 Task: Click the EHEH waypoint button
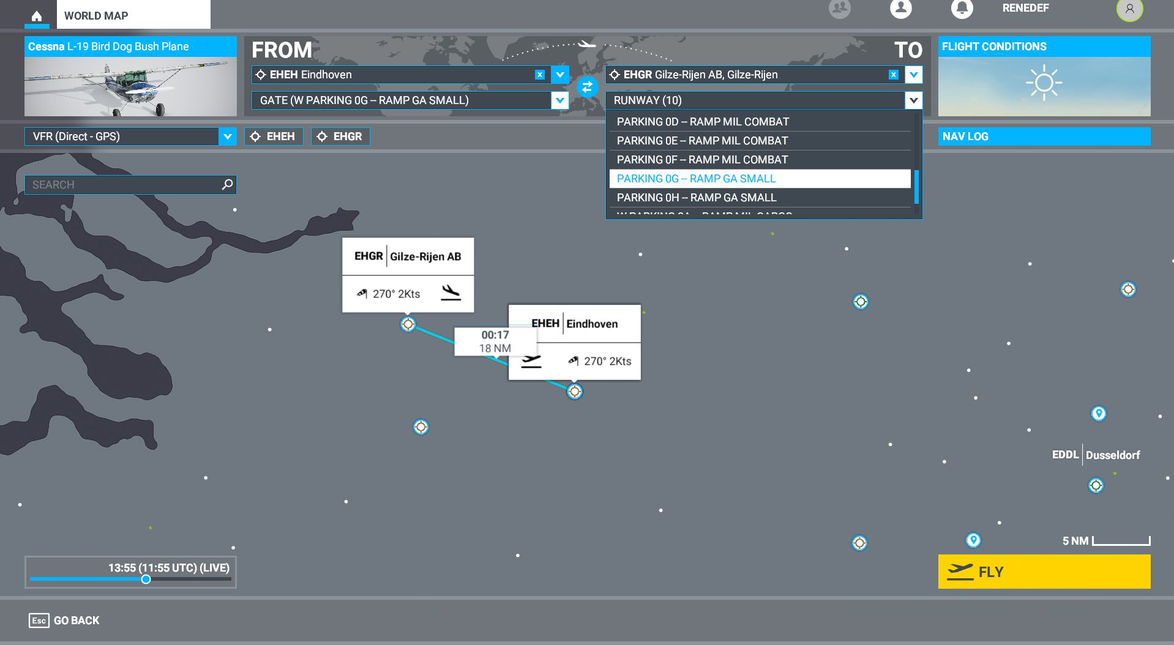point(274,136)
